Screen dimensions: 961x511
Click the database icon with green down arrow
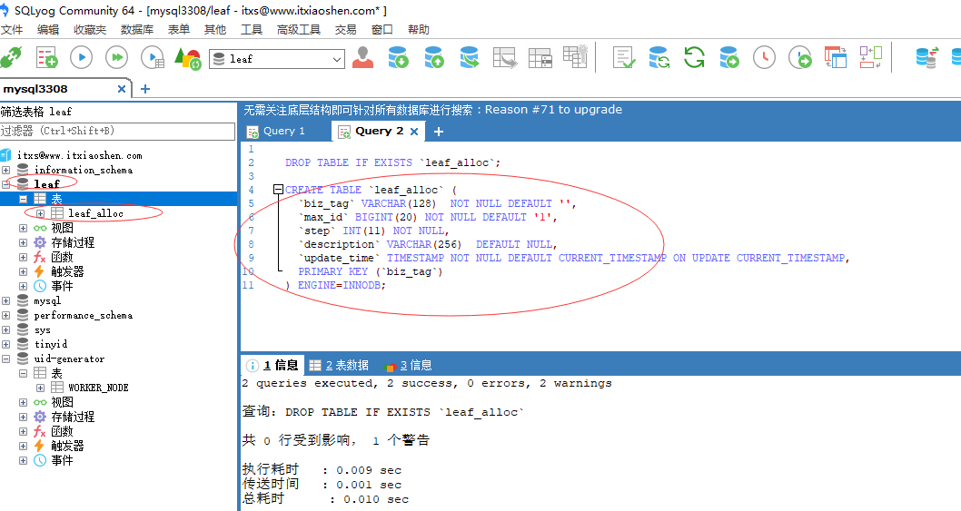click(399, 57)
